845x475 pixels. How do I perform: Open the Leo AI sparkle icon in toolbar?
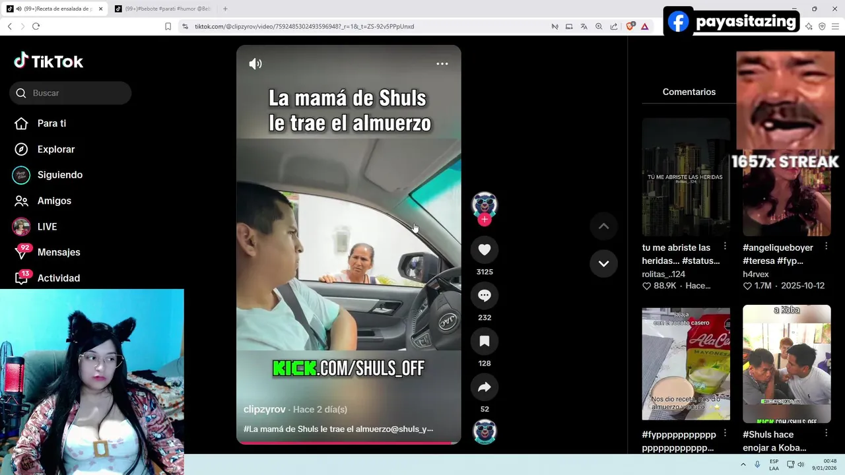809,26
